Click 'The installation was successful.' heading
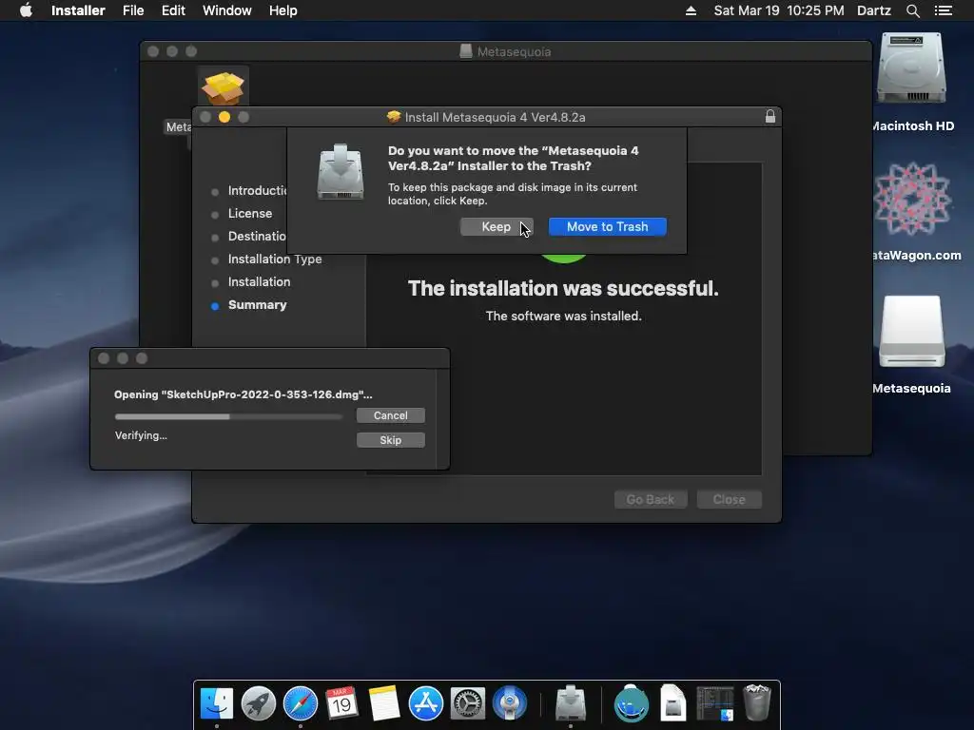Image resolution: width=974 pixels, height=730 pixels. click(x=563, y=288)
